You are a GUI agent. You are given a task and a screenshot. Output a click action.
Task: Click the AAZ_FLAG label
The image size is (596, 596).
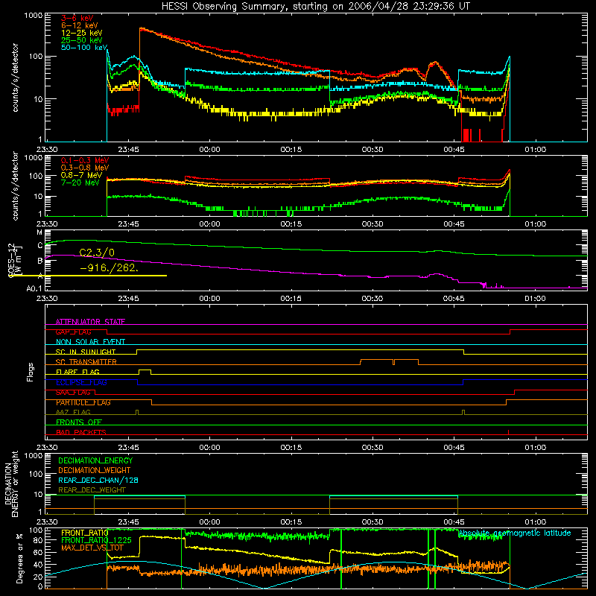73,412
